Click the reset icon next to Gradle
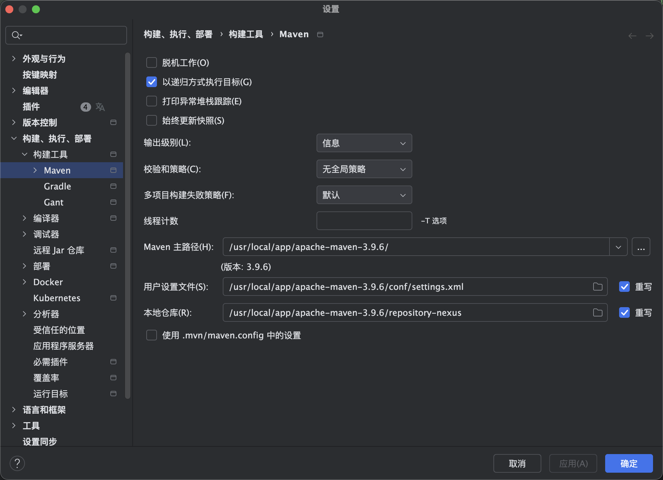The width and height of the screenshot is (663, 480). pos(113,186)
